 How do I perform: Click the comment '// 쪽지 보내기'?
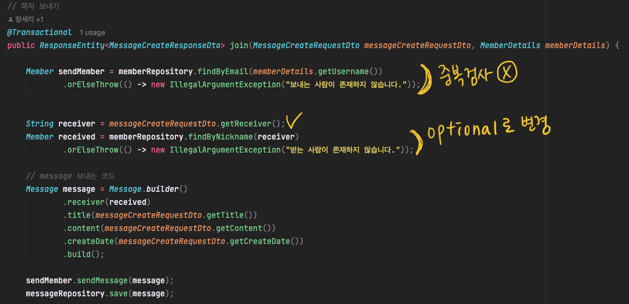pyautogui.click(x=34, y=7)
